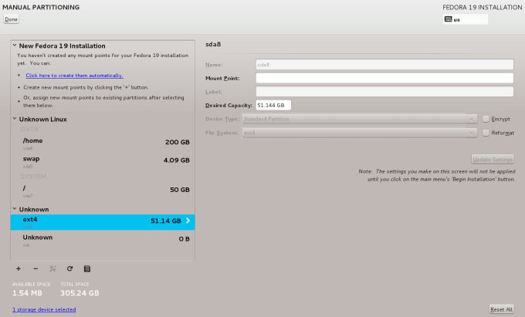Click the 1.54 MB available space value

pos(27,293)
